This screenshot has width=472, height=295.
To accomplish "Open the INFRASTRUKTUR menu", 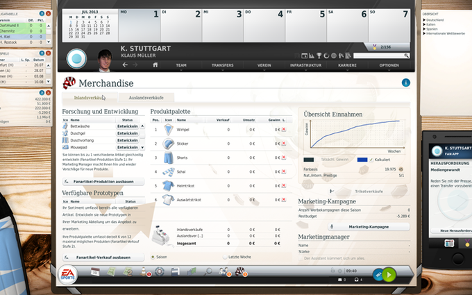I will (x=305, y=65).
